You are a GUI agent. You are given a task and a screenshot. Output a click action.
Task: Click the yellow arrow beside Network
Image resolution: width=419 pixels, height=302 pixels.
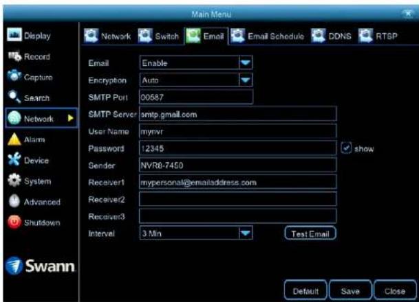coord(71,118)
